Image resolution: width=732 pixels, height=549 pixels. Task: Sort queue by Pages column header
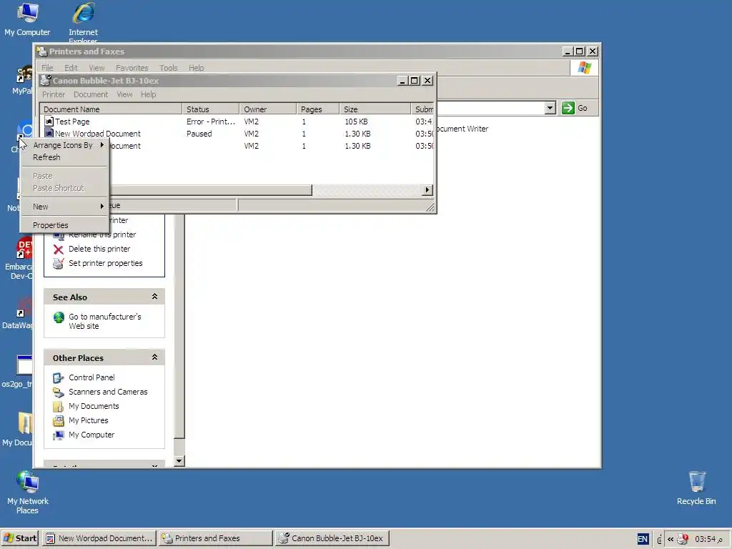[318, 109]
